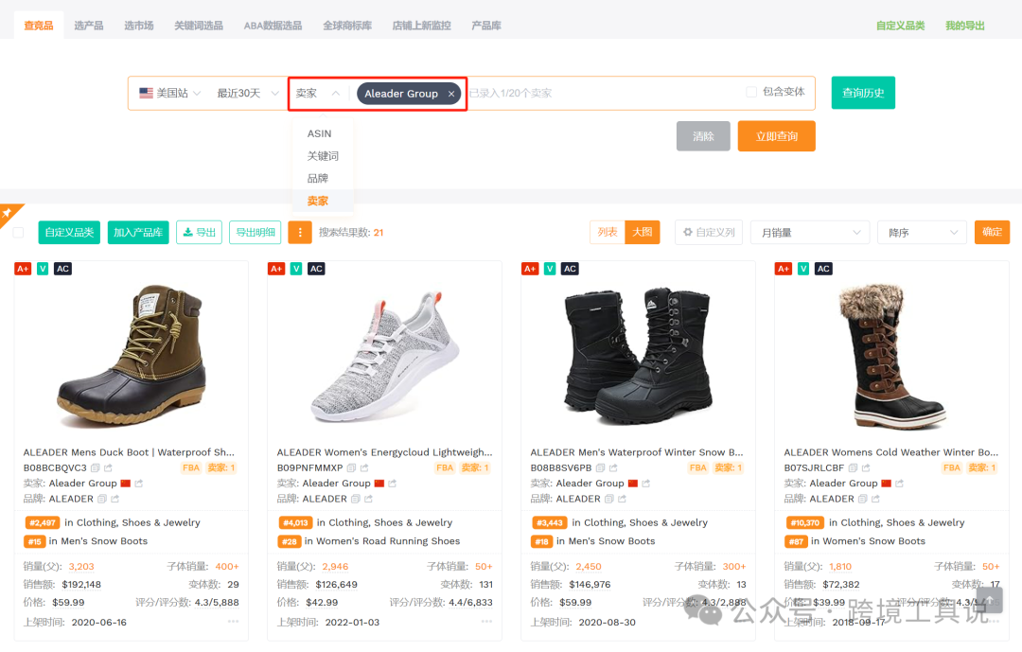This screenshot has width=1022, height=652.
Task: Click the 导出明细 button
Action: click(x=255, y=232)
